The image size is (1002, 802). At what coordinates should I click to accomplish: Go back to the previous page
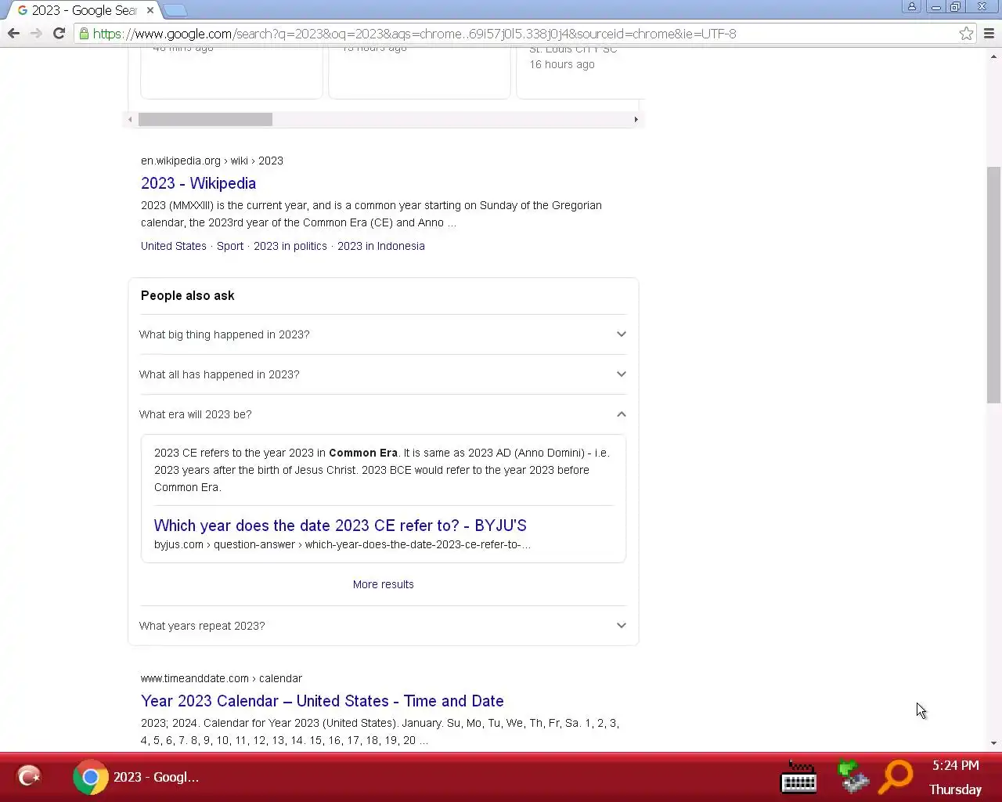click(13, 34)
